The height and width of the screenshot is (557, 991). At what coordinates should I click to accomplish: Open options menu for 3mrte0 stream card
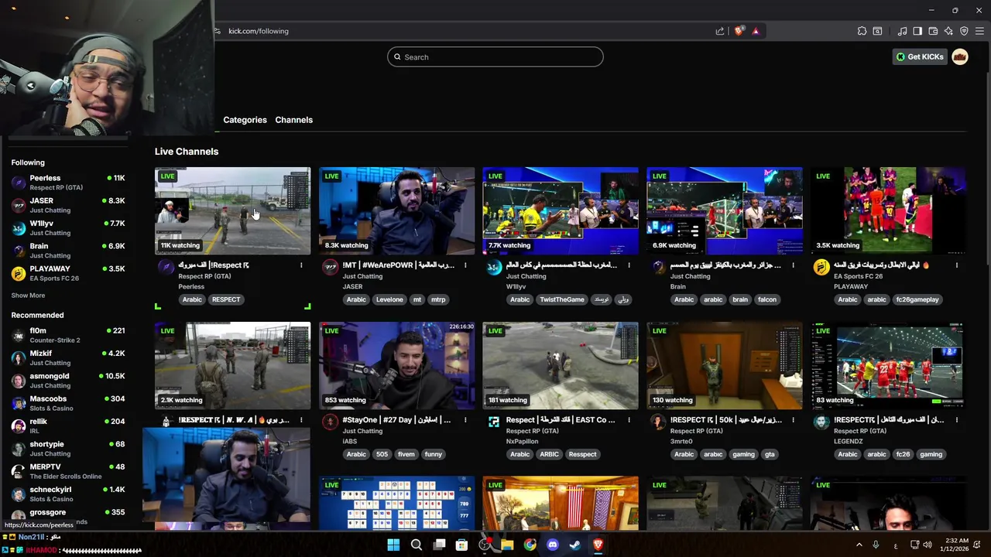pos(793,420)
